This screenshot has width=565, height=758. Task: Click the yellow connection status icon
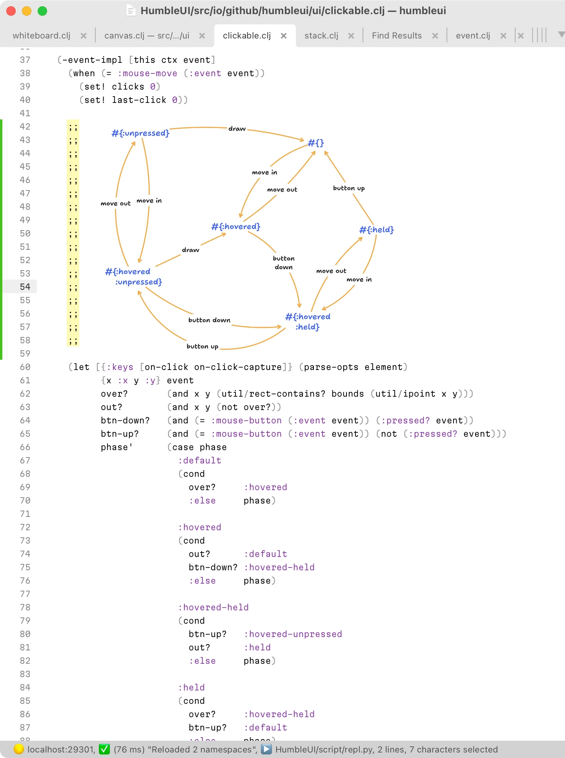[x=19, y=749]
